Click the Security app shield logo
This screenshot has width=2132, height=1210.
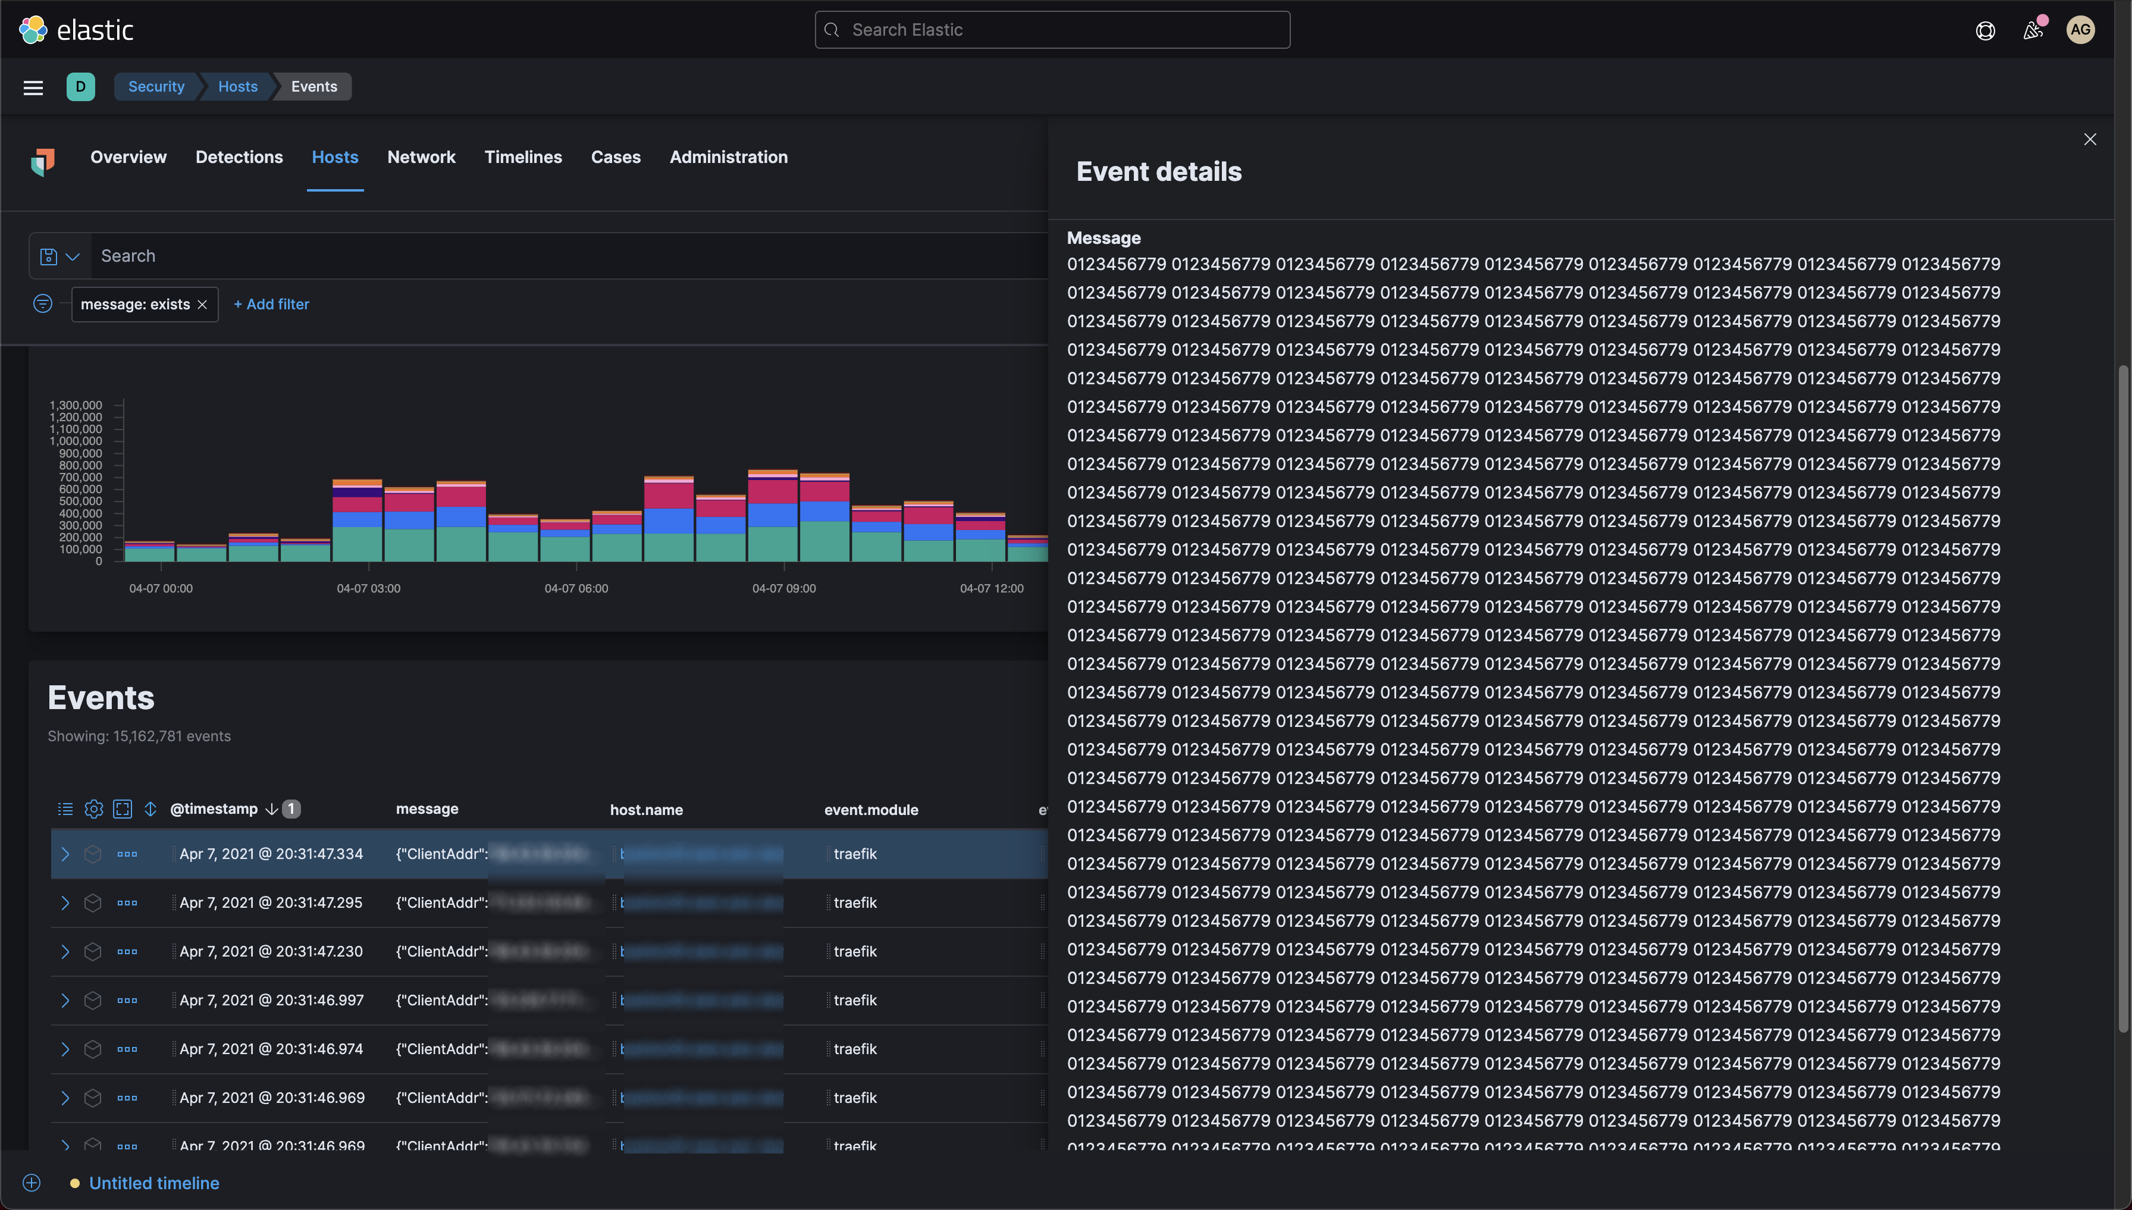43,161
